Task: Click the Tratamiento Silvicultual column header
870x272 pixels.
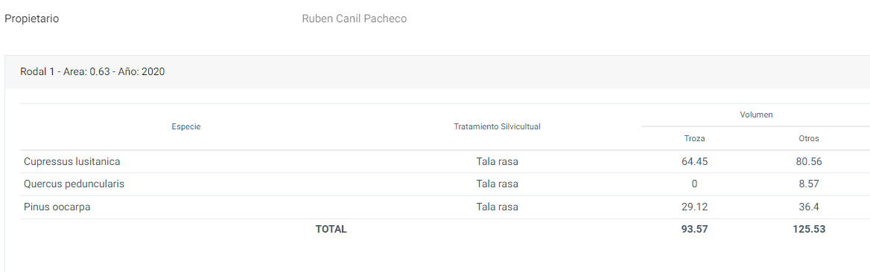Action: tap(497, 127)
